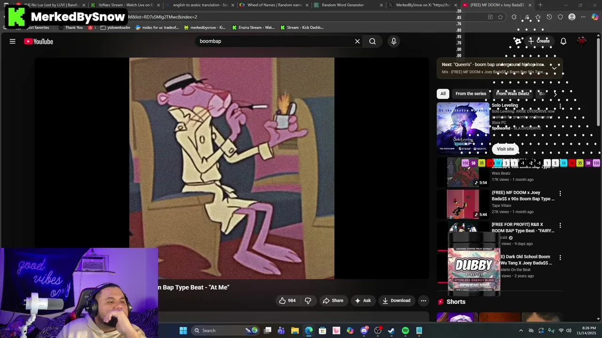Image resolution: width=602 pixels, height=338 pixels.
Task: Open YouTube notifications bell
Action: click(563, 41)
